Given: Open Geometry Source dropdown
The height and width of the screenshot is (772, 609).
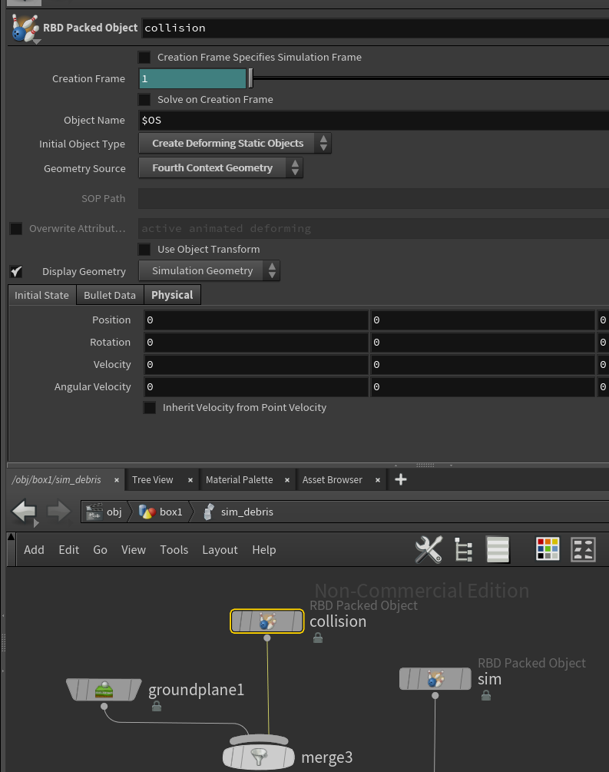Looking at the screenshot, I should (220, 168).
